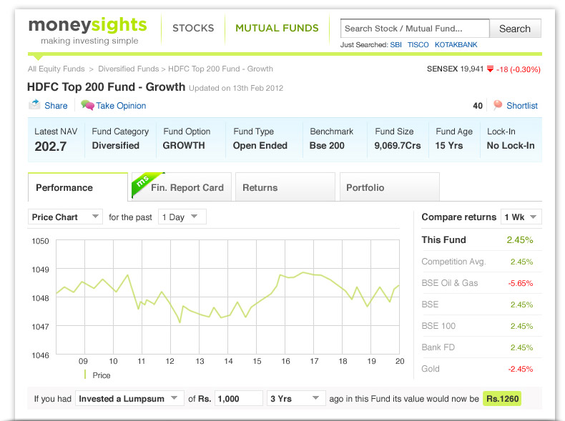Click the Shortlist link
Viewport: 565px width, 421px height.
522,106
